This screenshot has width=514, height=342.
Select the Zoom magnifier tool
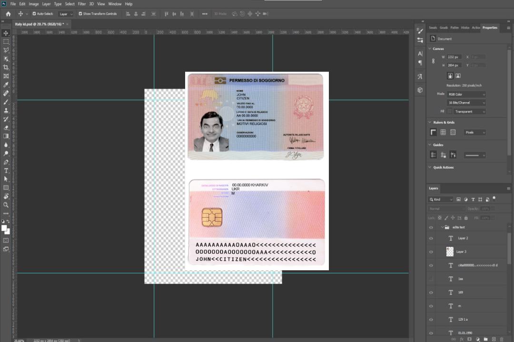(x=6, y=205)
